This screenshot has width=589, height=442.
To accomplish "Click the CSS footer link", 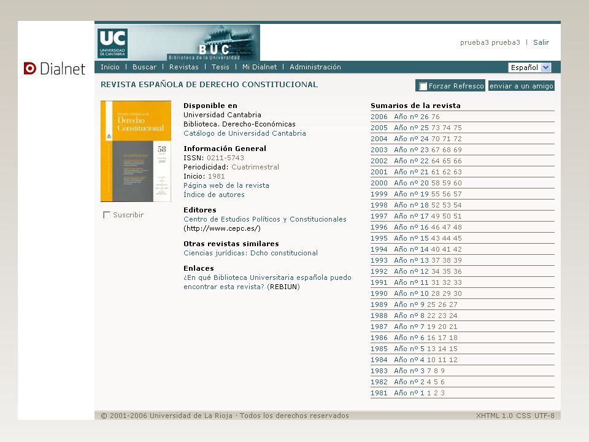I will coord(523,416).
